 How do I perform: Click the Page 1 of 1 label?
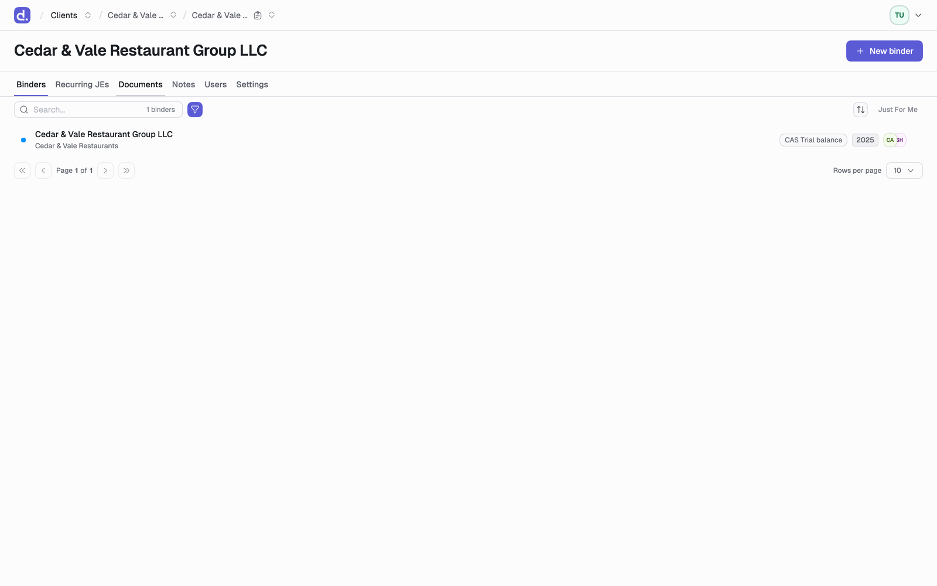74,171
